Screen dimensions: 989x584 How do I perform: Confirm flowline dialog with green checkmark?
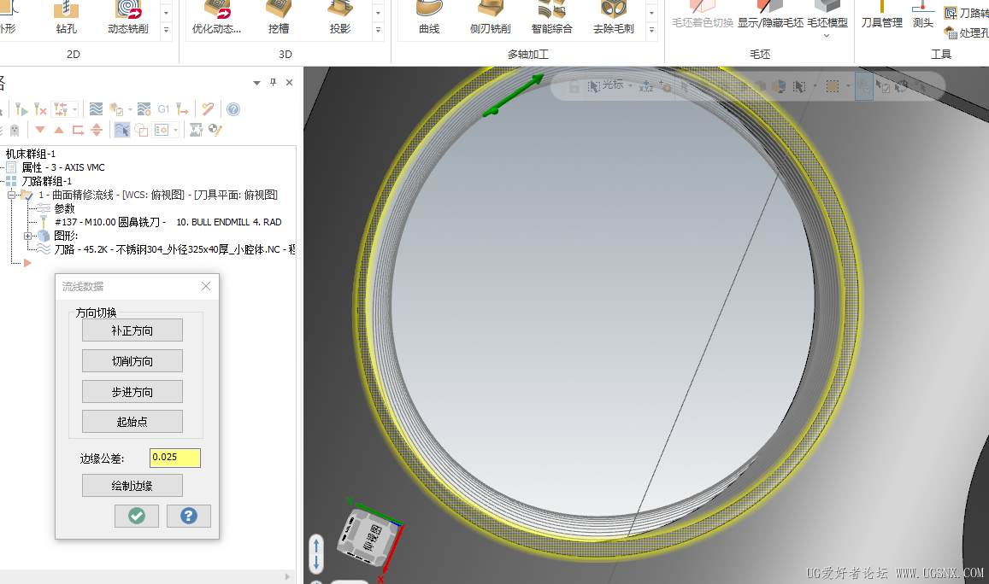tap(137, 516)
